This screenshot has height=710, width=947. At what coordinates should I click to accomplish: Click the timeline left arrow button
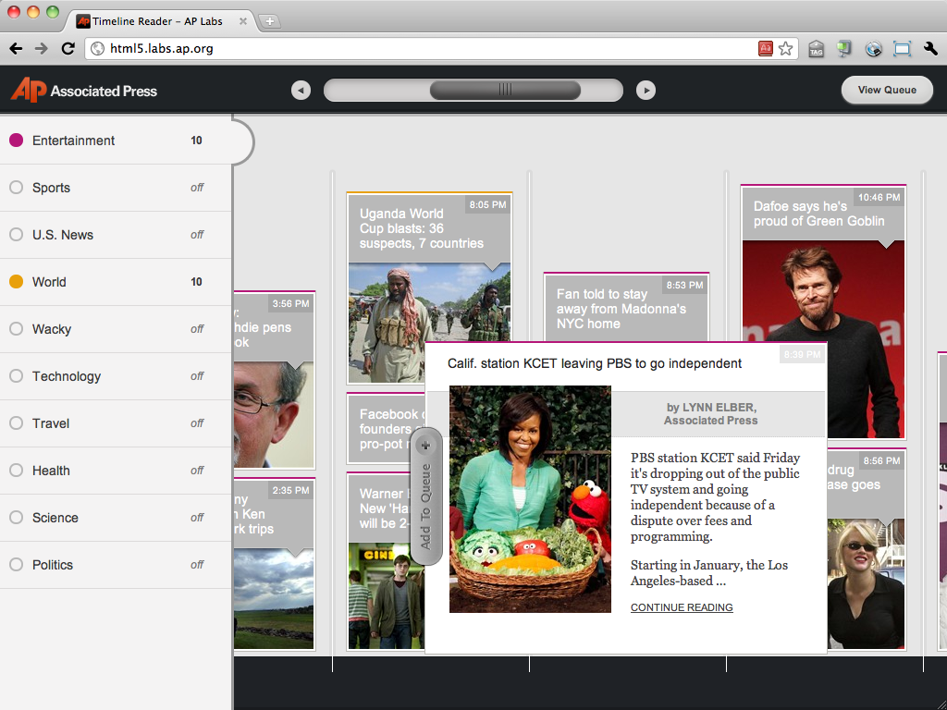[301, 91]
